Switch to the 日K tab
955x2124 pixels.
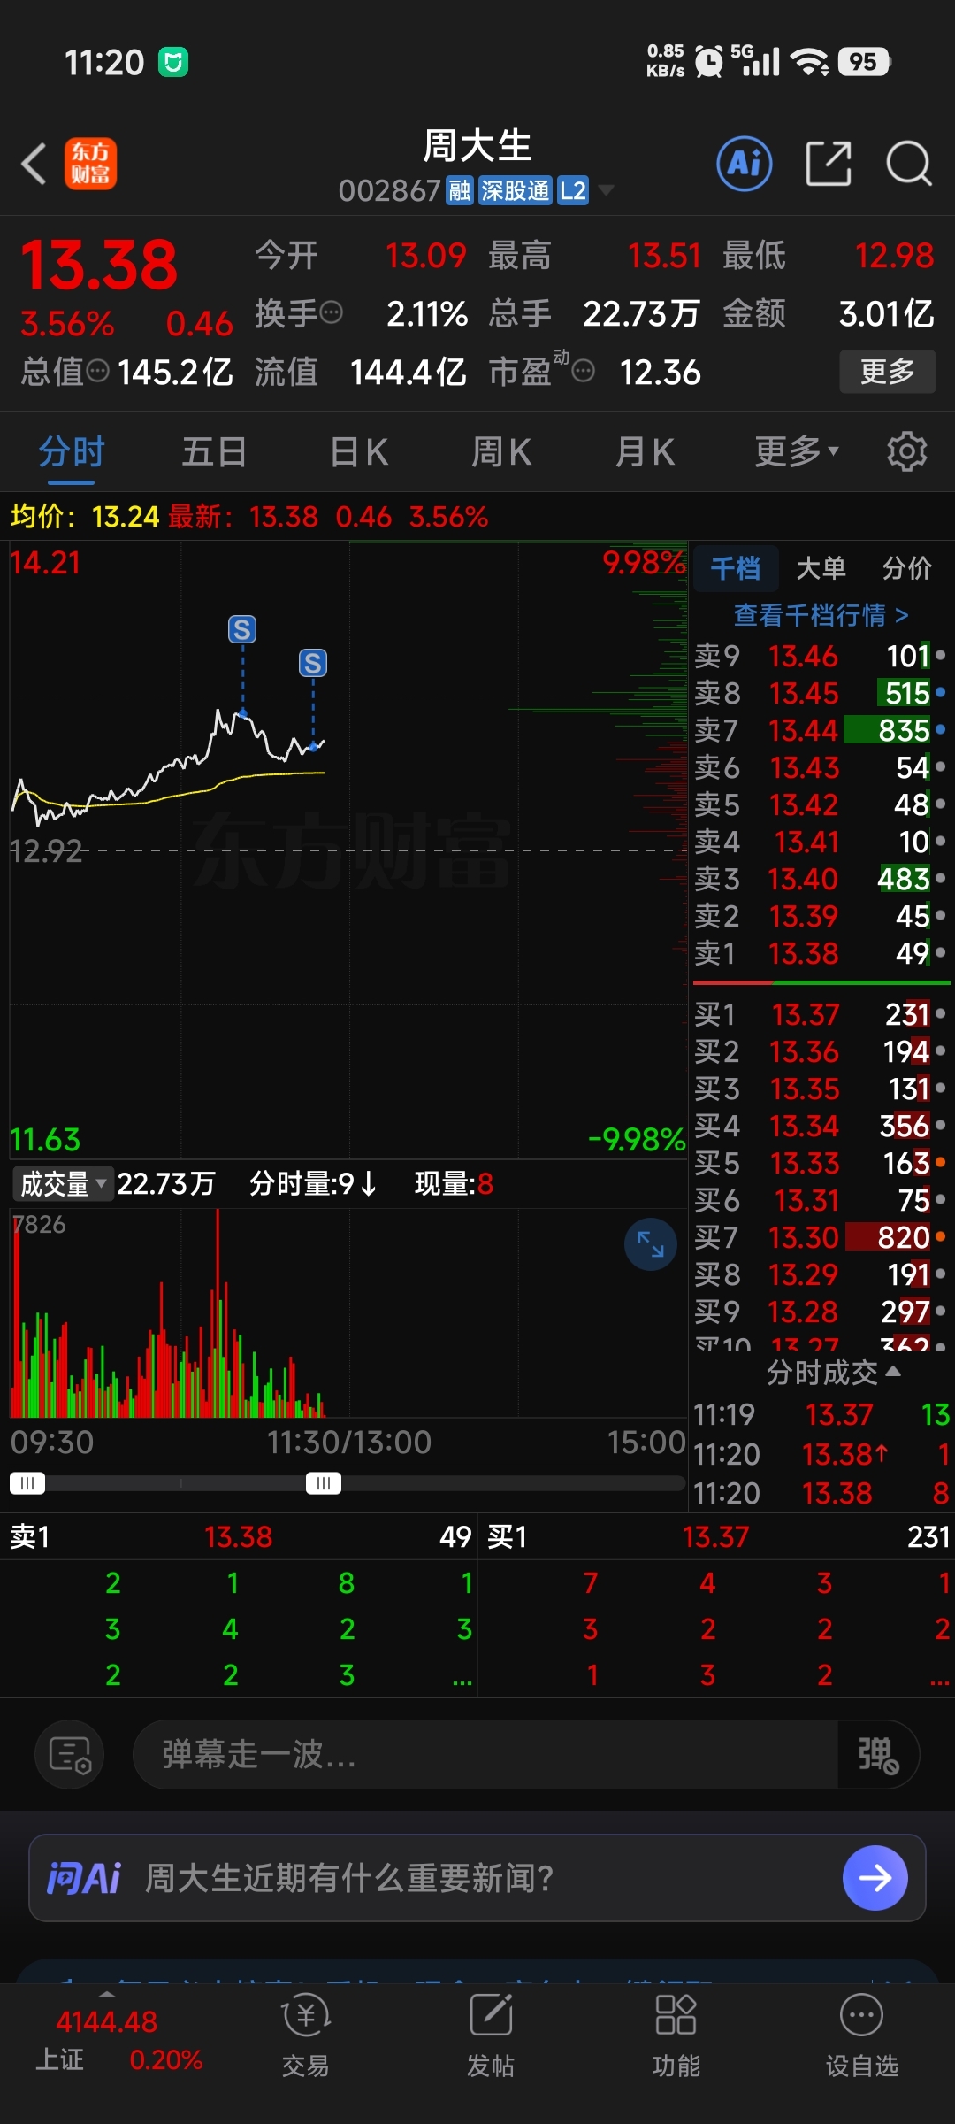(x=358, y=451)
